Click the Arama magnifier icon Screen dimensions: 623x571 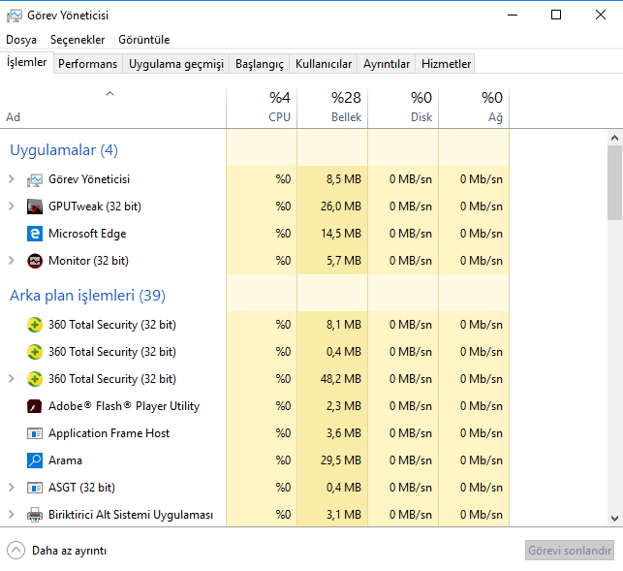click(x=35, y=460)
